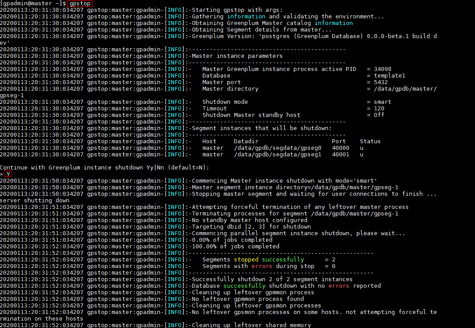Select 'Segments with errors during stop = 0' line
475x328 pixels.
tap(269, 266)
